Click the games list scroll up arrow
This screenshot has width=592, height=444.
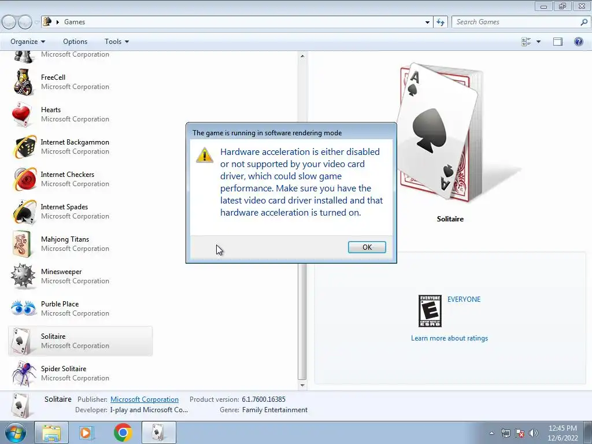click(302, 56)
